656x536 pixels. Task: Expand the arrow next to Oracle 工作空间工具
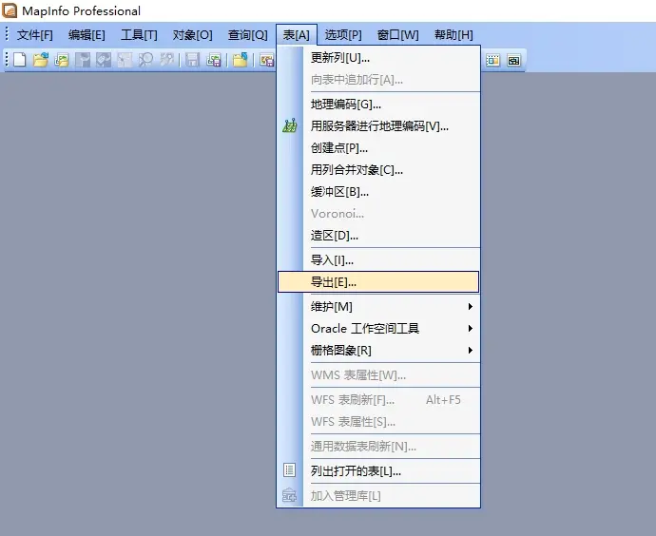(x=471, y=328)
